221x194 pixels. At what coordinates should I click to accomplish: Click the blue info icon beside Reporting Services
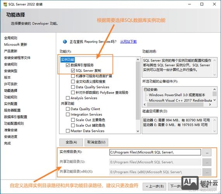pyautogui.click(x=65, y=42)
